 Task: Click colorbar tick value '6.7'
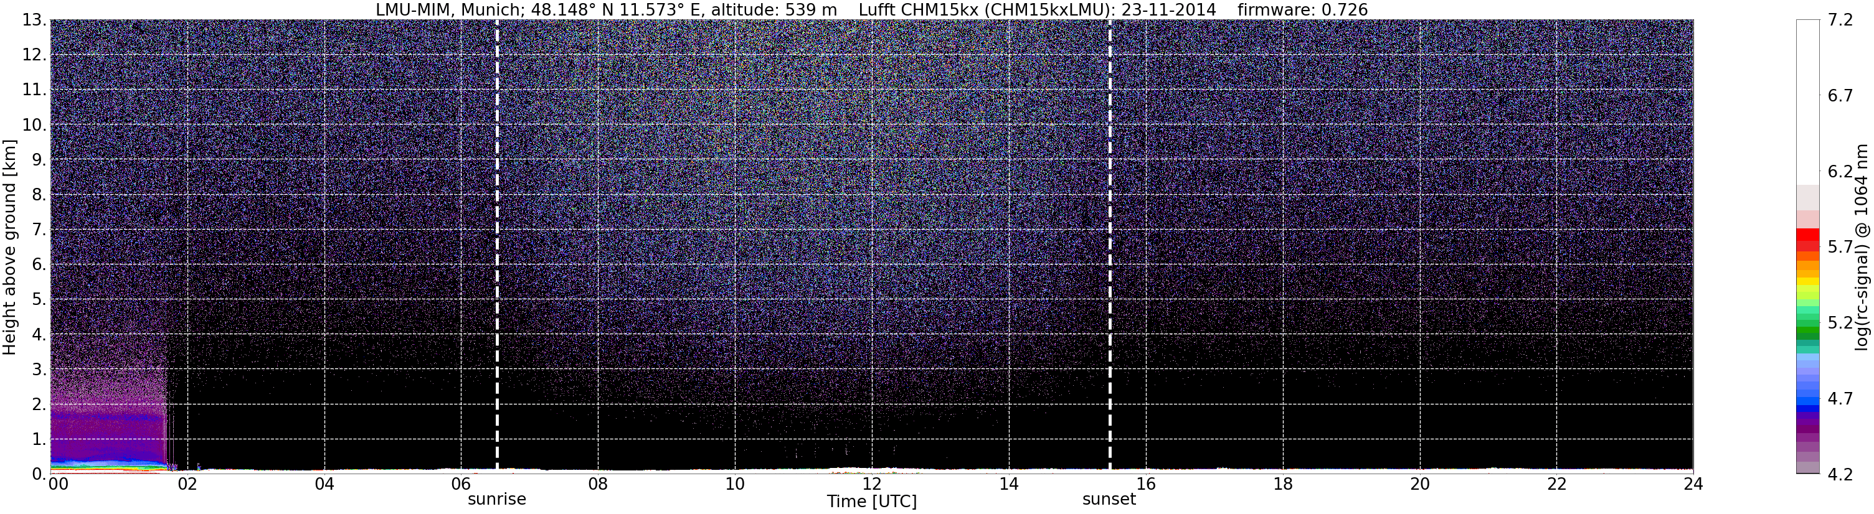click(x=1840, y=96)
